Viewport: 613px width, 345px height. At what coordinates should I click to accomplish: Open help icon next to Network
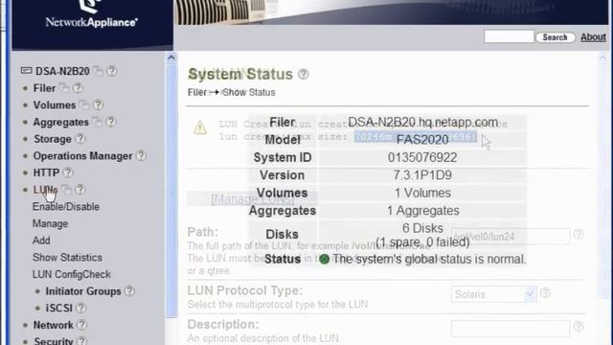coord(81,325)
